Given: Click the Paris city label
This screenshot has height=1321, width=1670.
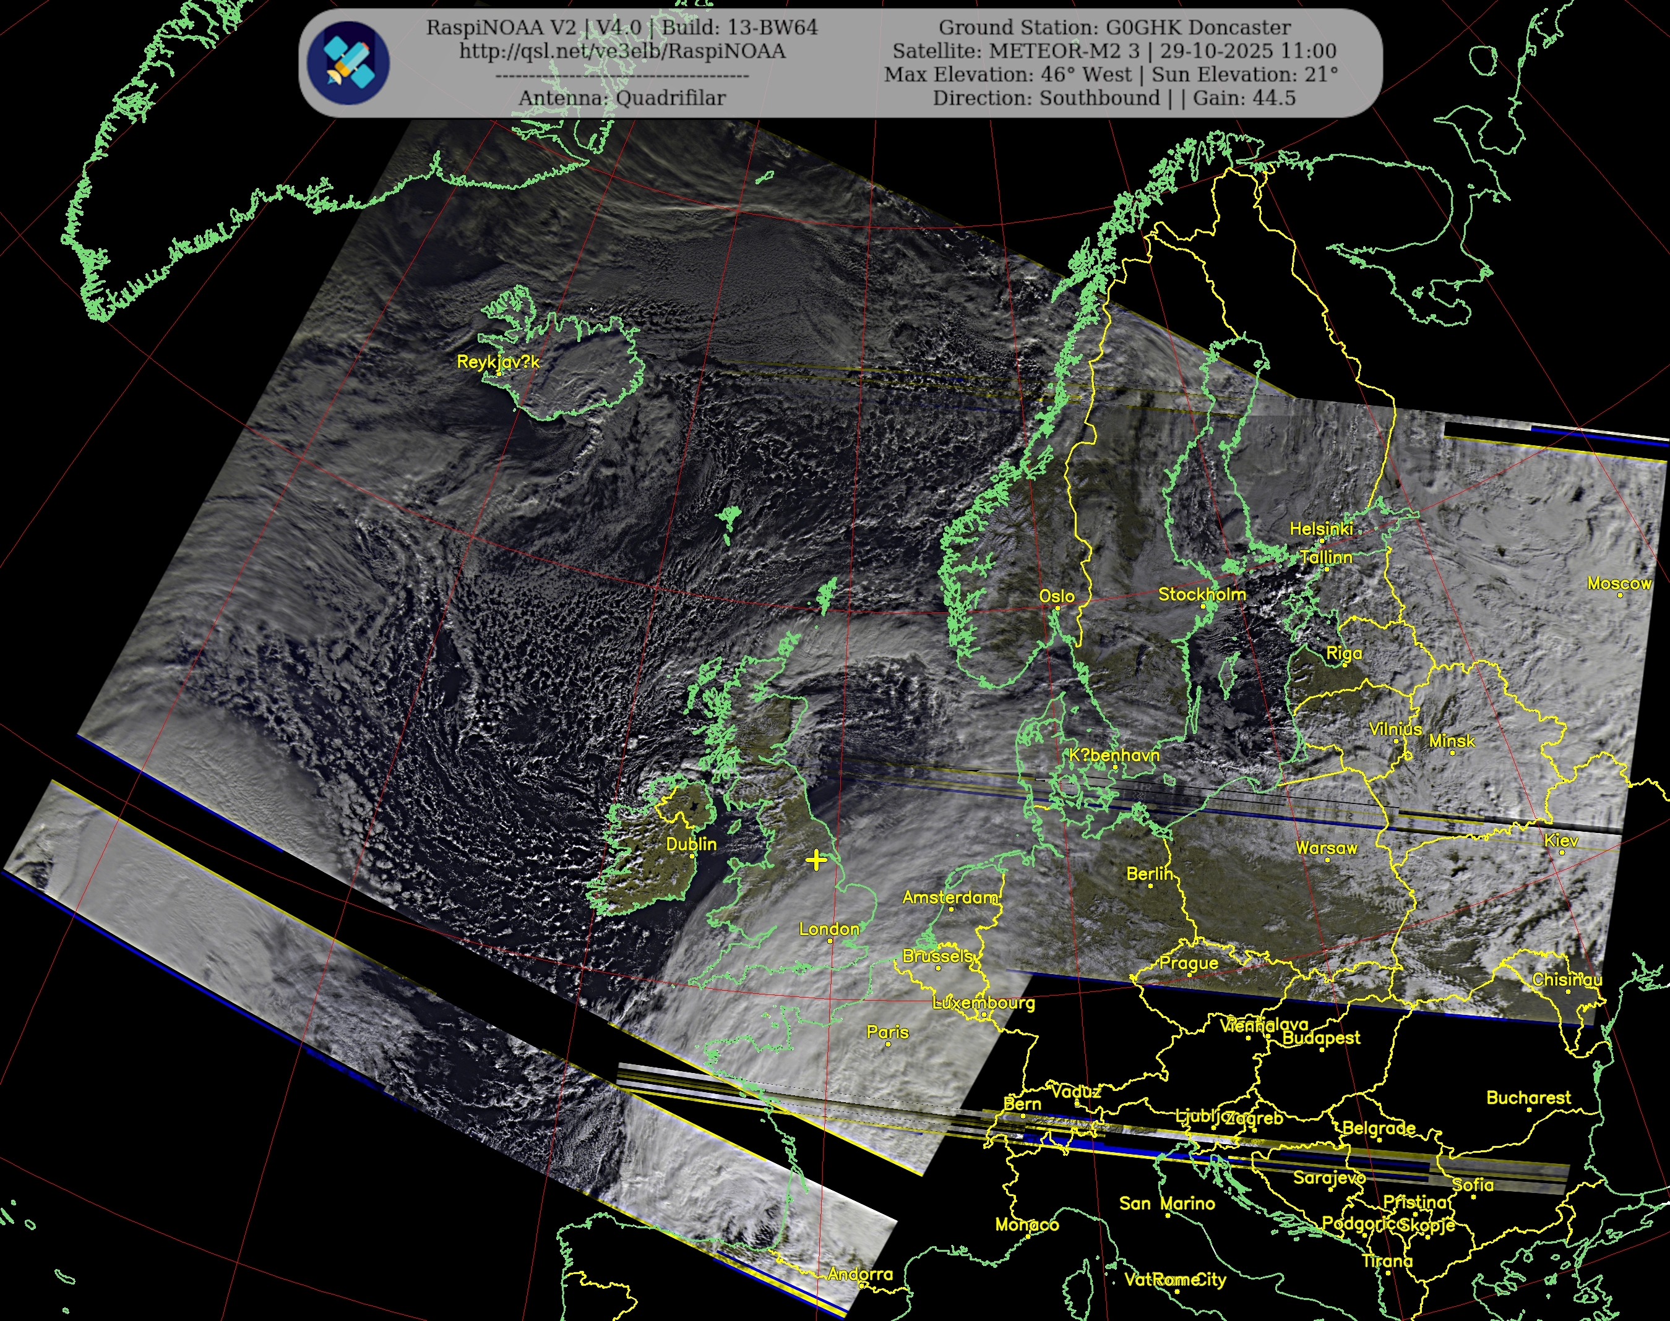Looking at the screenshot, I should pos(888,1032).
